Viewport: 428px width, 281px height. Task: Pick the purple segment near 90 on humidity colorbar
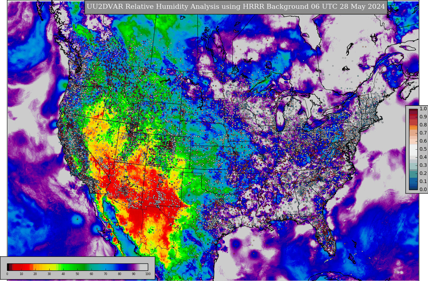click(x=134, y=267)
